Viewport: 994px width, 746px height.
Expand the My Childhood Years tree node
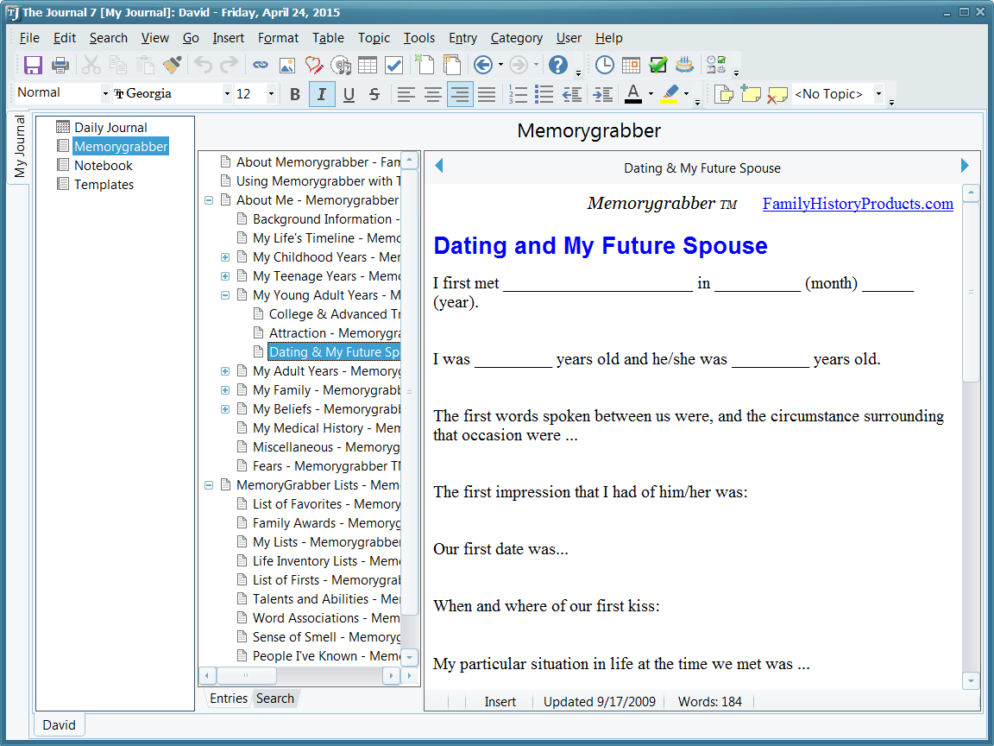pos(225,257)
